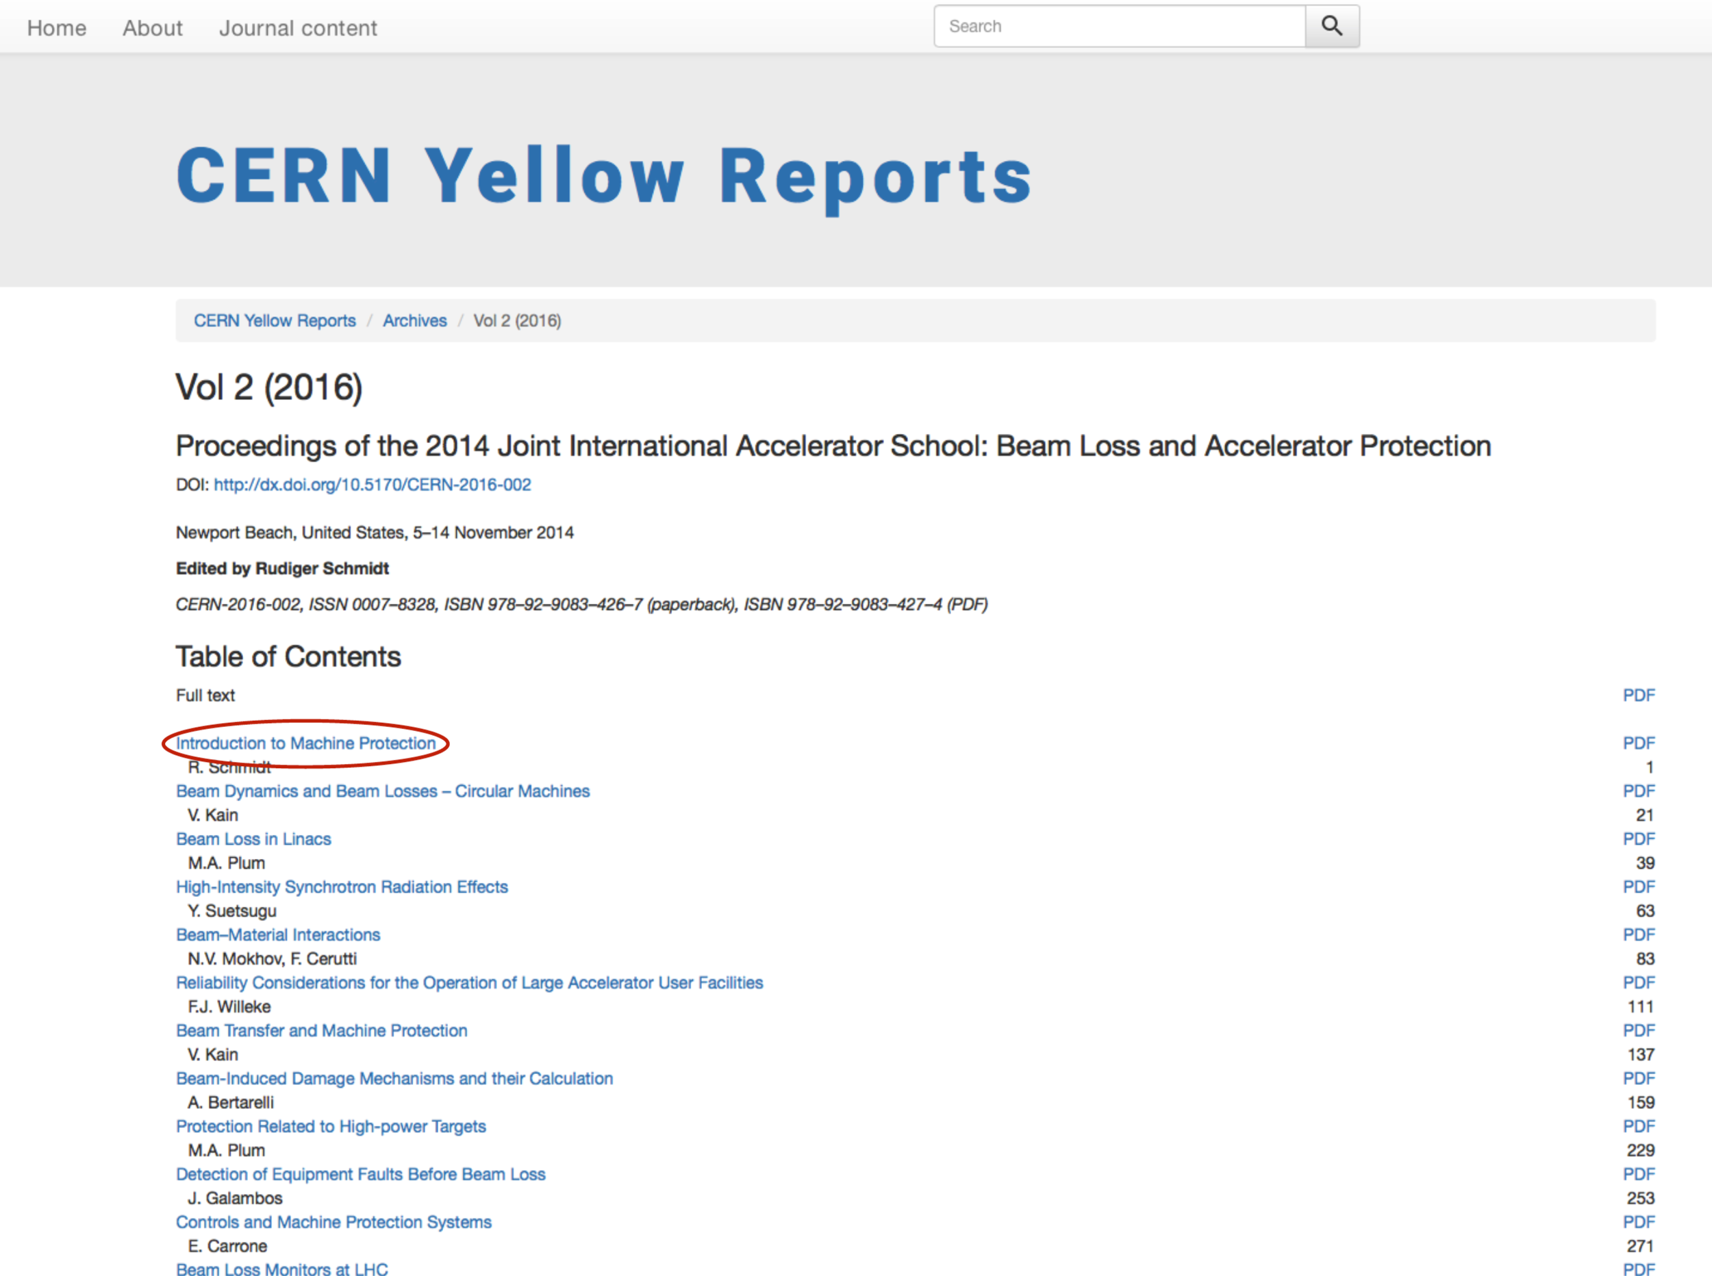Click the magnifying glass search icon
The height and width of the screenshot is (1276, 1712).
pos(1331,26)
